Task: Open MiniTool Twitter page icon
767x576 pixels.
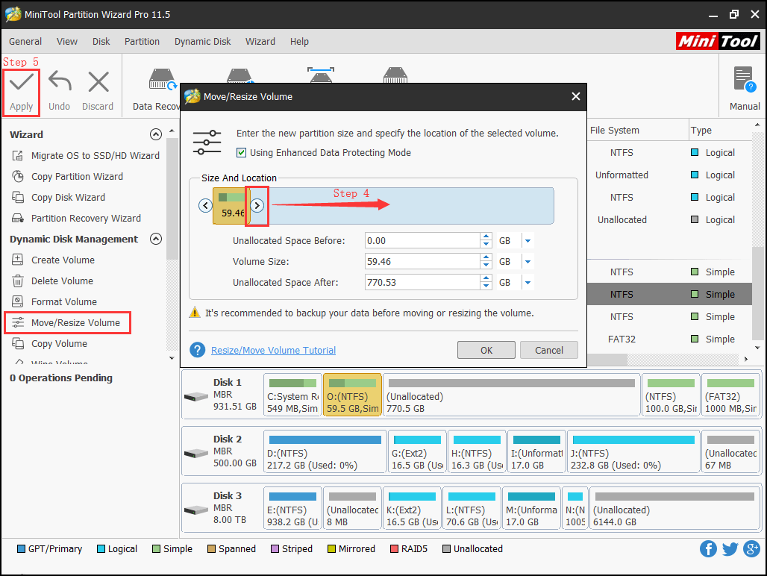Action: click(730, 549)
